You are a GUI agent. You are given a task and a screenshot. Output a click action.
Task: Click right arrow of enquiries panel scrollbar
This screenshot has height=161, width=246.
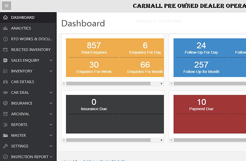(x=162, y=83)
